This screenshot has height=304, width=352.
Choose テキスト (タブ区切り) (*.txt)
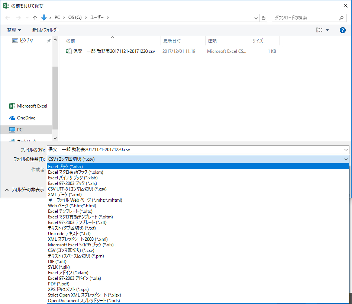pos(198,228)
